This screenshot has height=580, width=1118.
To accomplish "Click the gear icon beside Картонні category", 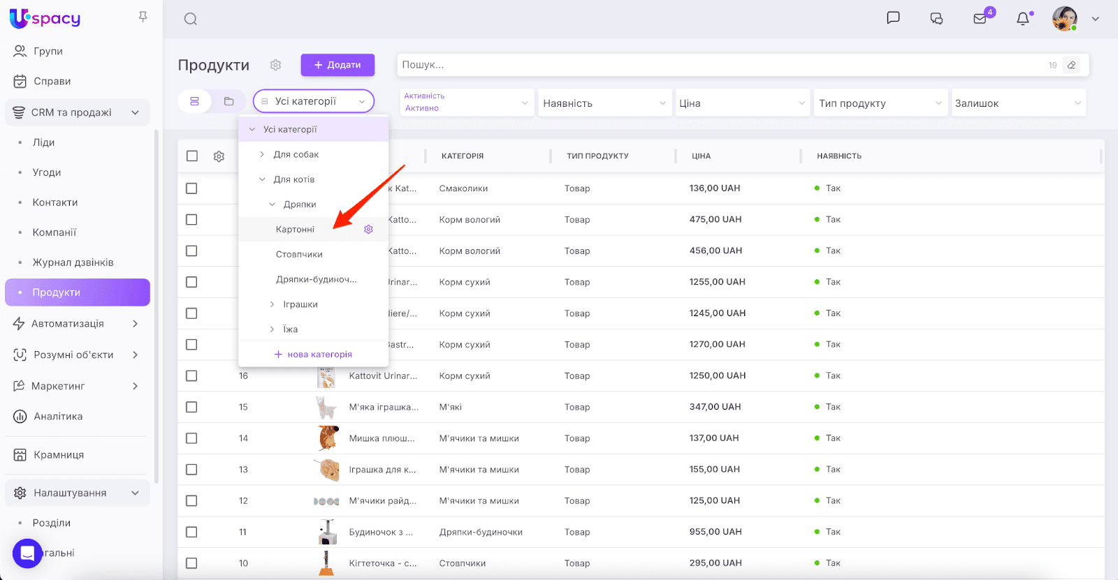I will 368,230.
